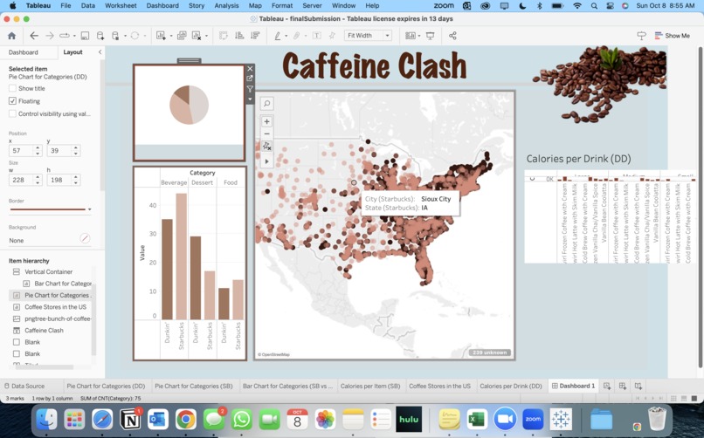704x438 pixels.
Task: Go to the Tableau start page home icon
Action: [12, 36]
